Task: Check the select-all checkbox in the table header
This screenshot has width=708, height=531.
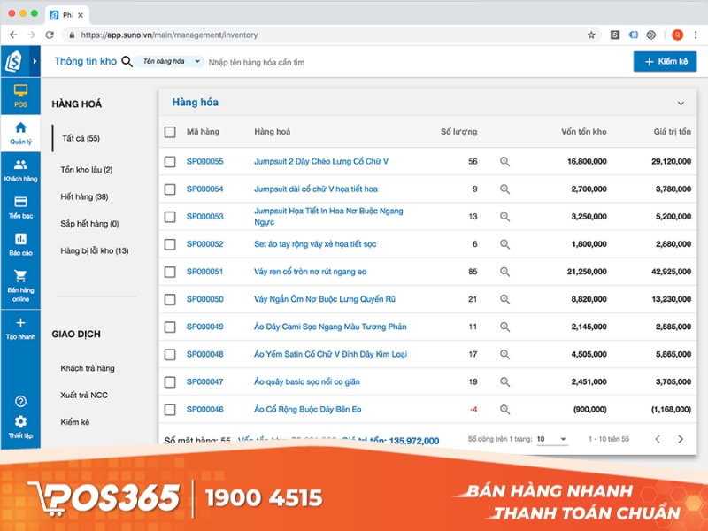Action: click(168, 130)
